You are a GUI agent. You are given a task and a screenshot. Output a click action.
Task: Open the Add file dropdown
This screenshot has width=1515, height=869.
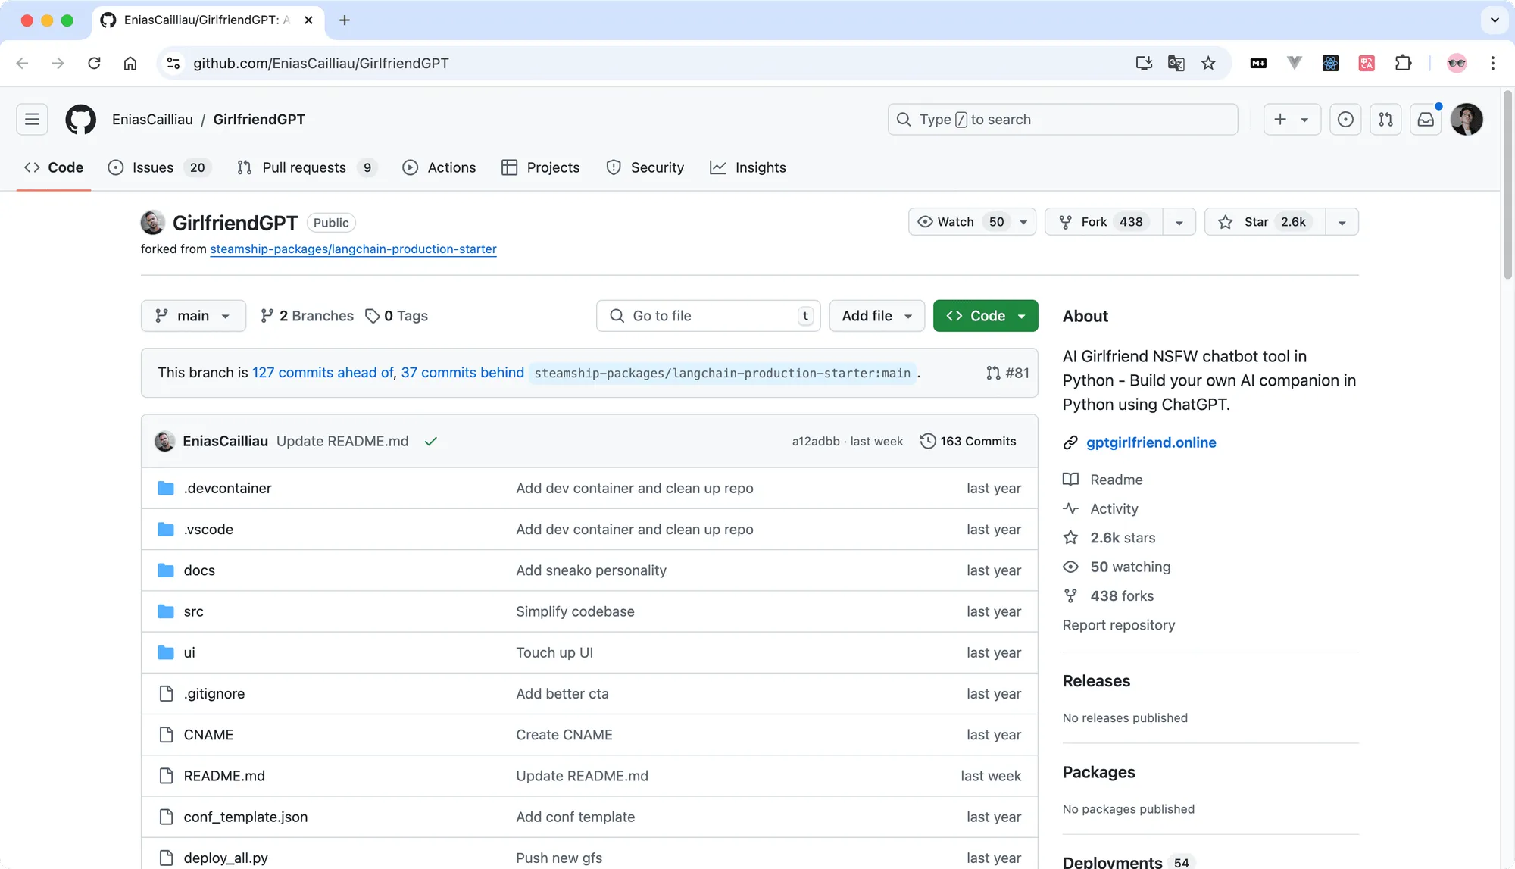[x=876, y=316]
